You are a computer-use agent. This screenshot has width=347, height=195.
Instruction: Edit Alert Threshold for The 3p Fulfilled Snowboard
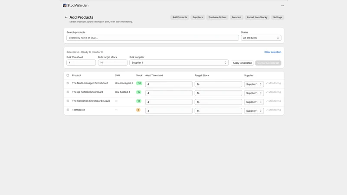pyautogui.click(x=169, y=93)
